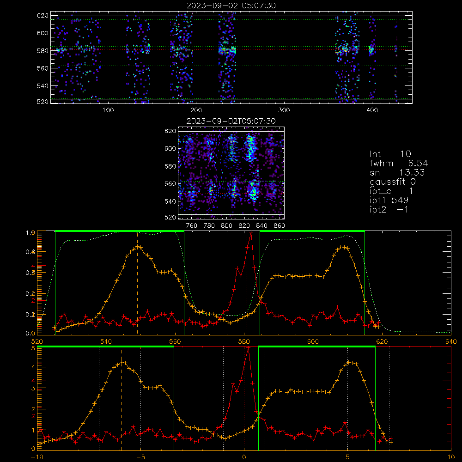The height and width of the screenshot is (462, 462).
Task: Click red dotted vertical line in bottom plot
Action: coord(244,399)
